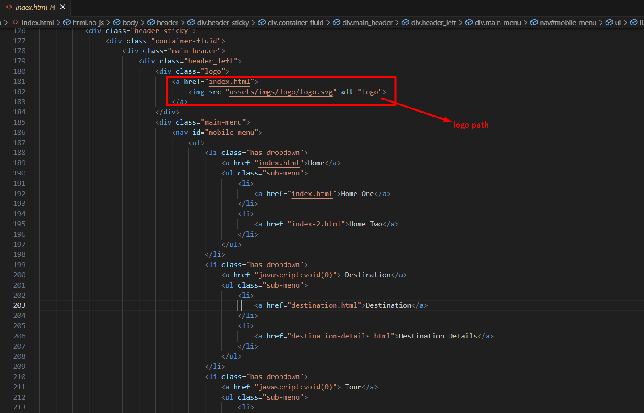This screenshot has height=413, width=644.
Task: Click the "header_left" class value
Action: [x=211, y=61]
